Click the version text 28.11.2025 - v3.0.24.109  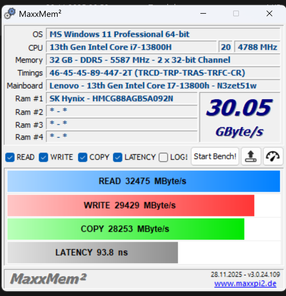pyautogui.click(x=245, y=275)
